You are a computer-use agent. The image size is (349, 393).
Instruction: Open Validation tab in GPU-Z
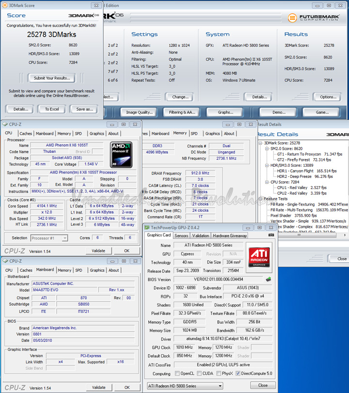coord(201,236)
